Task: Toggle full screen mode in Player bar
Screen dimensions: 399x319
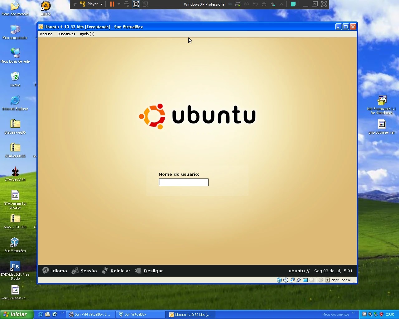Action: (136, 4)
